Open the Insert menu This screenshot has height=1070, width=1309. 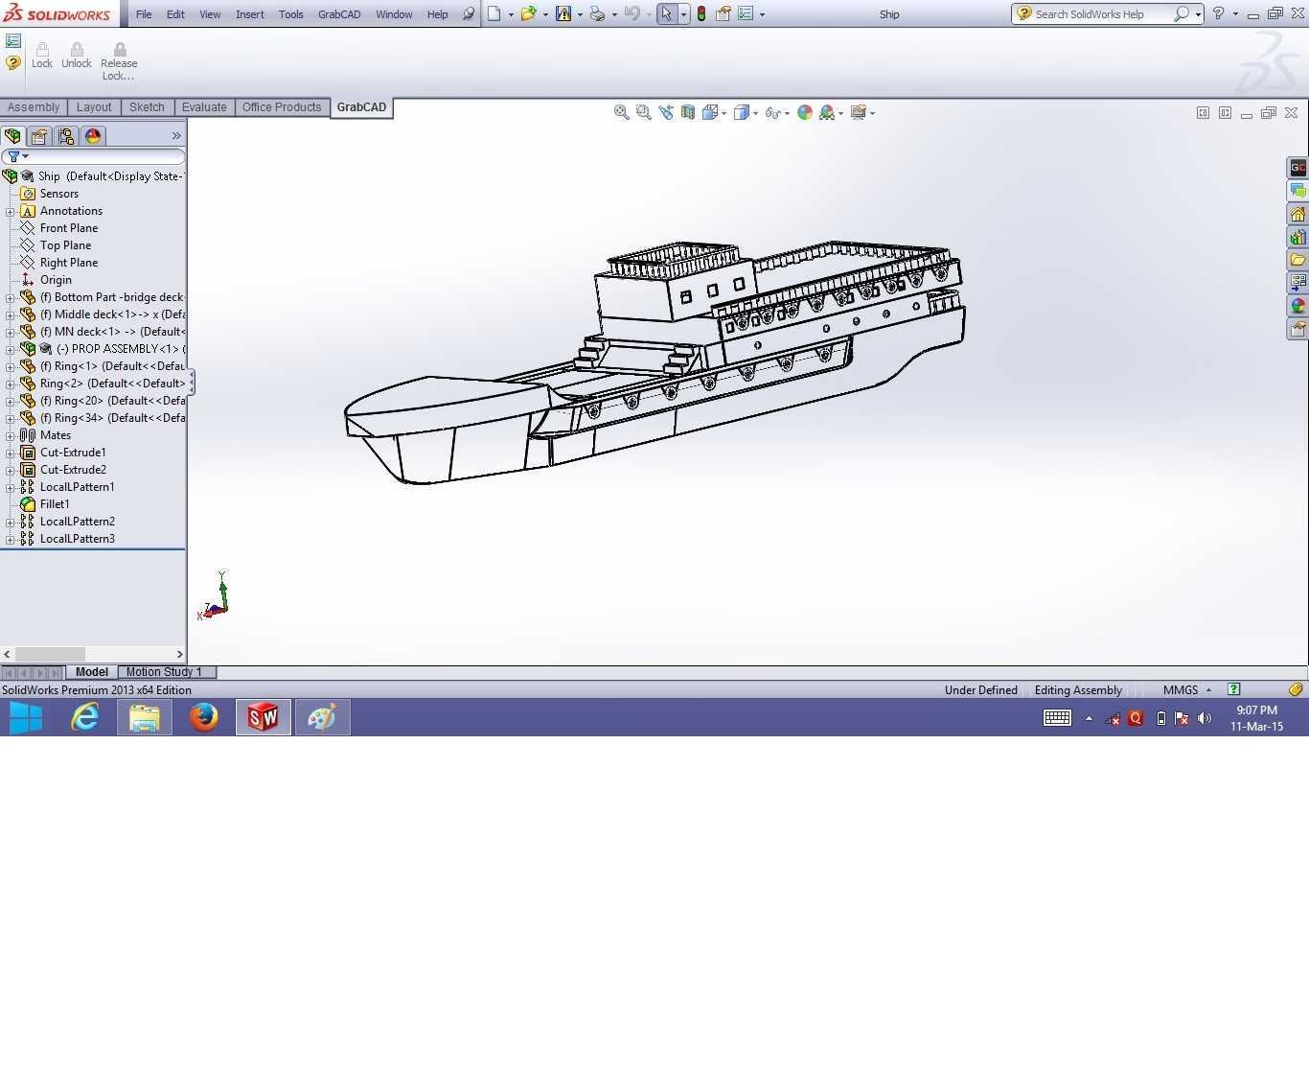[250, 14]
